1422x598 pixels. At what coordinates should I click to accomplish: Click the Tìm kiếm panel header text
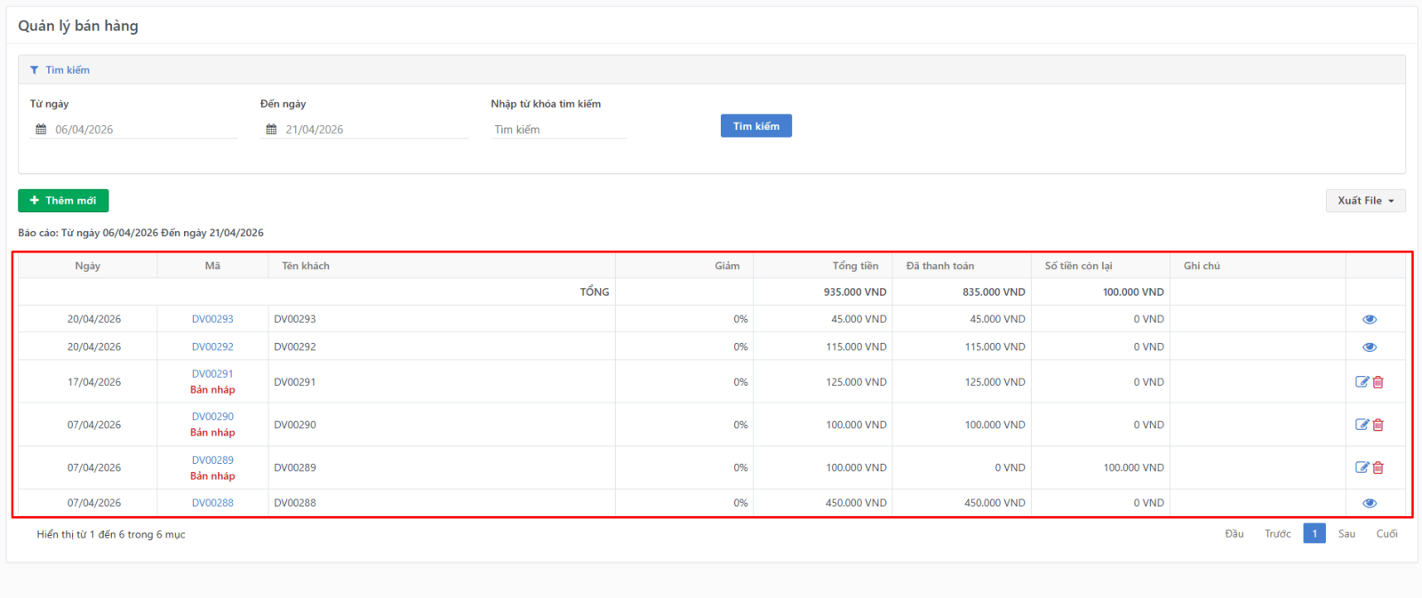(x=68, y=70)
